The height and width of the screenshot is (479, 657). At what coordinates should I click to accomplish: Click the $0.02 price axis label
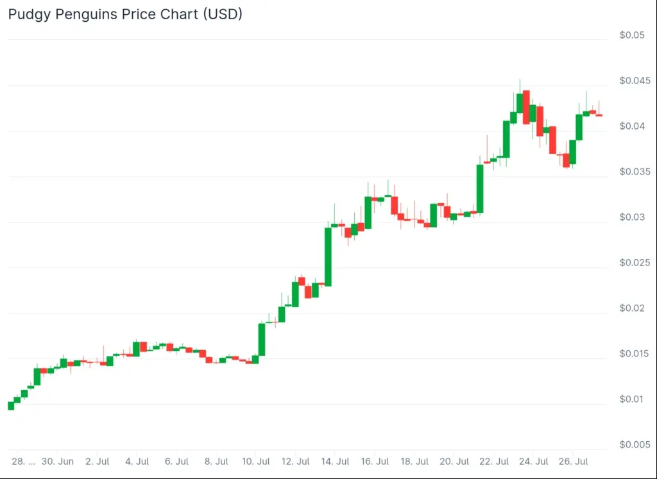coord(632,308)
